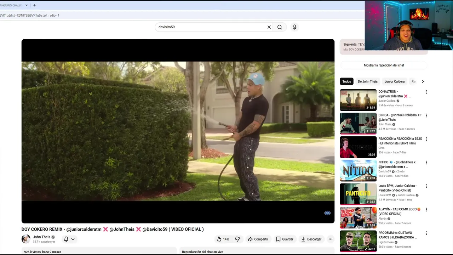The width and height of the screenshot is (453, 255).
Task: Click the LigaBazooka channel name
Action: pos(386,242)
